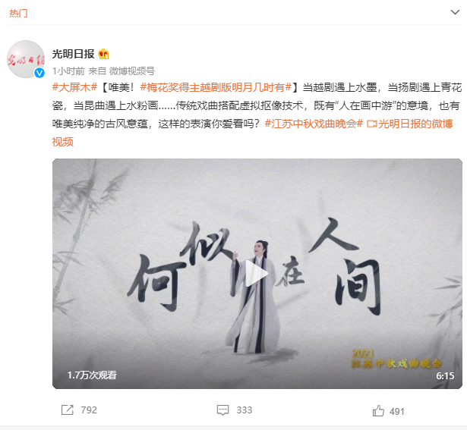Click the 微博视频号 source link
The image size is (467, 430).
click(132, 71)
